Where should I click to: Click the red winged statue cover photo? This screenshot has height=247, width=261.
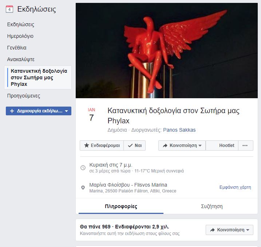tap(167, 51)
